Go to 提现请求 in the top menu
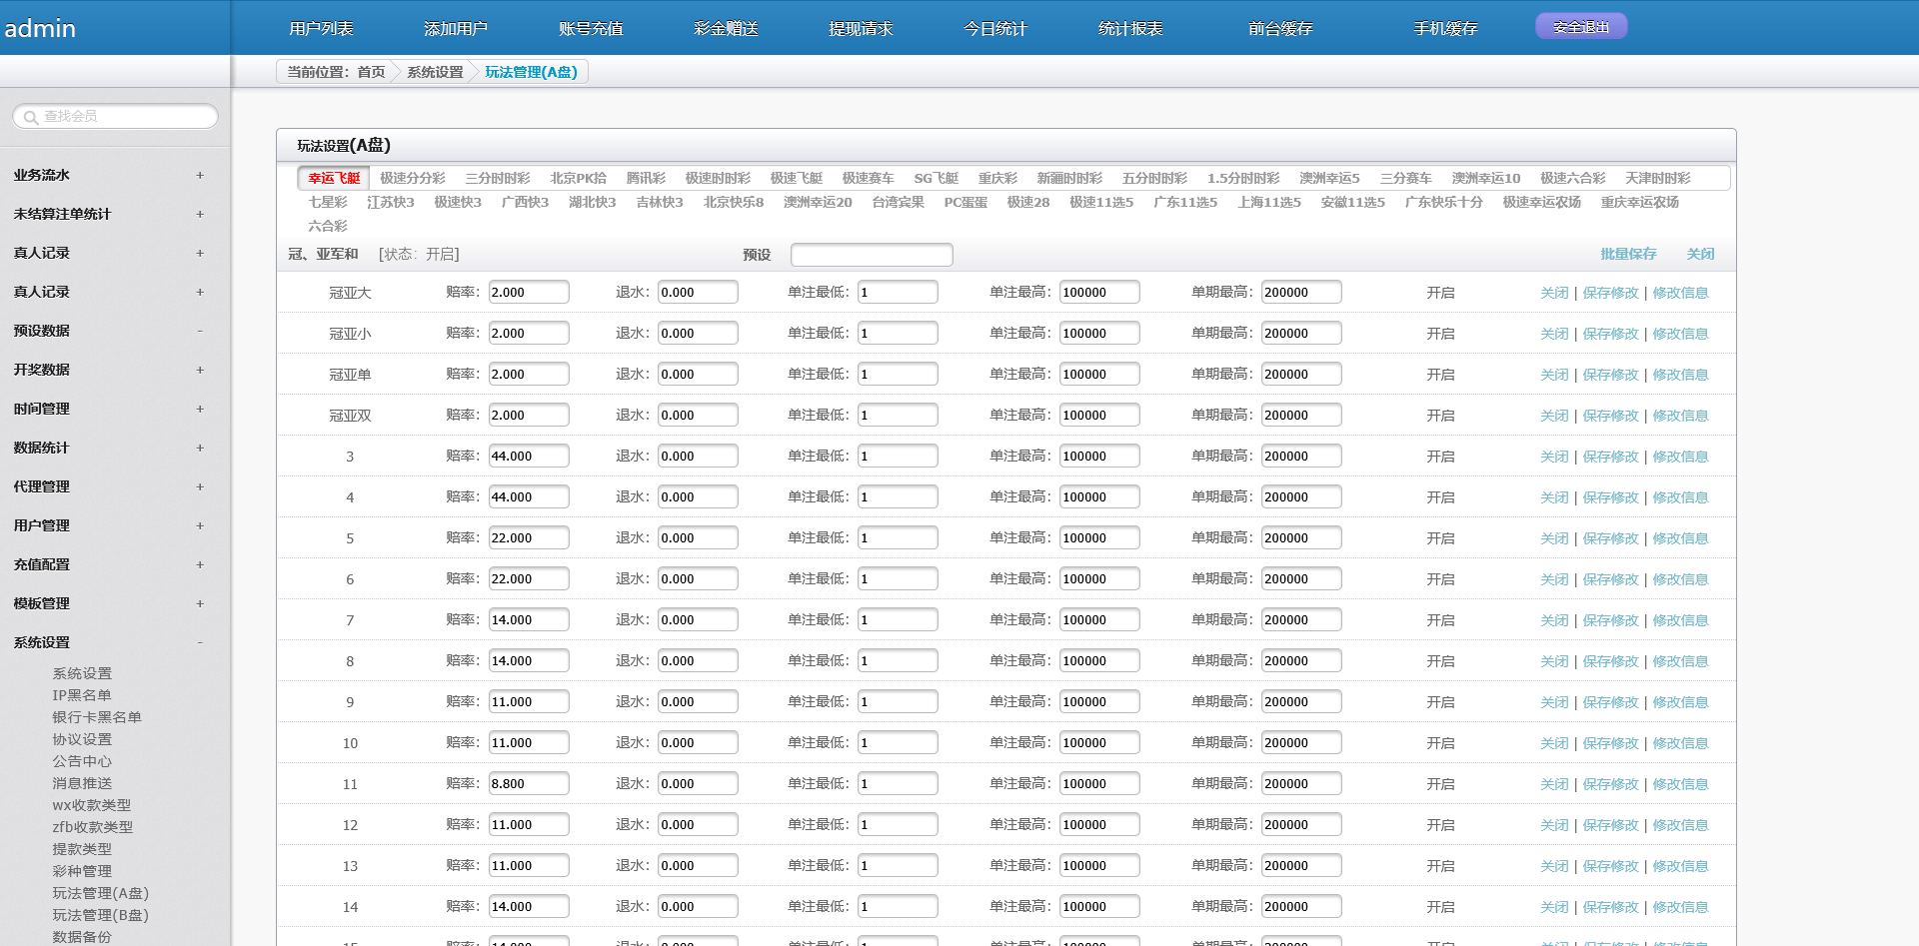 tap(861, 28)
